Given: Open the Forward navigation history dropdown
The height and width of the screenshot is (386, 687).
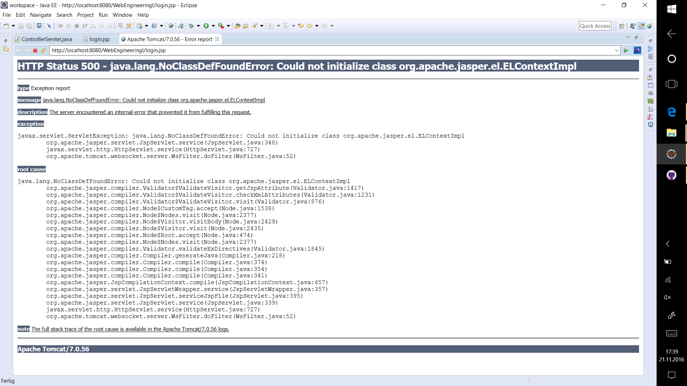Looking at the screenshot, I should (x=332, y=26).
